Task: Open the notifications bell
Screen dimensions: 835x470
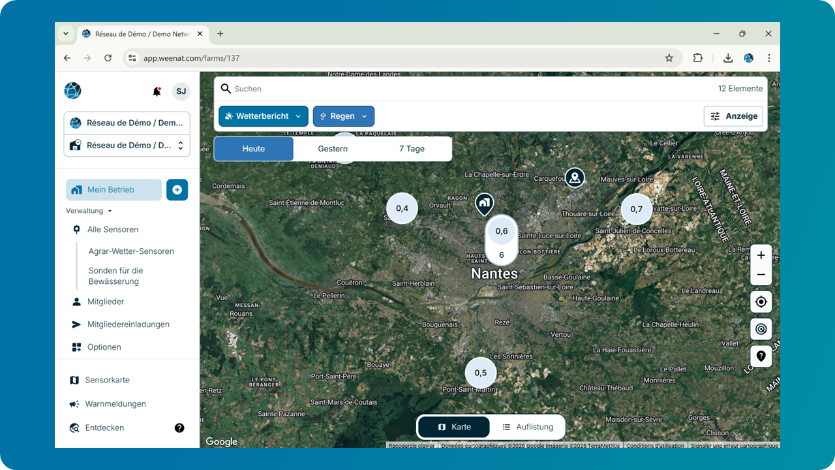Action: 157,91
